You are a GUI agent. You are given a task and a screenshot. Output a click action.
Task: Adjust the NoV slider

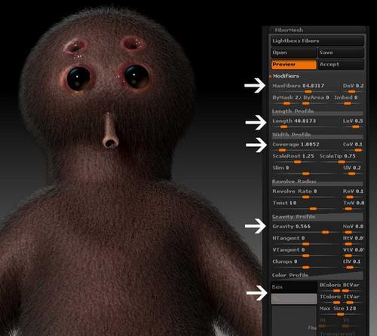coord(353,228)
